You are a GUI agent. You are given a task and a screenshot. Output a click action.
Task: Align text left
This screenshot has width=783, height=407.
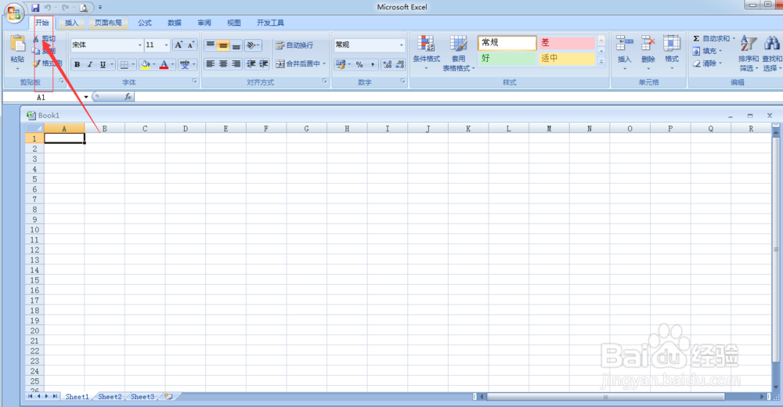(x=210, y=64)
